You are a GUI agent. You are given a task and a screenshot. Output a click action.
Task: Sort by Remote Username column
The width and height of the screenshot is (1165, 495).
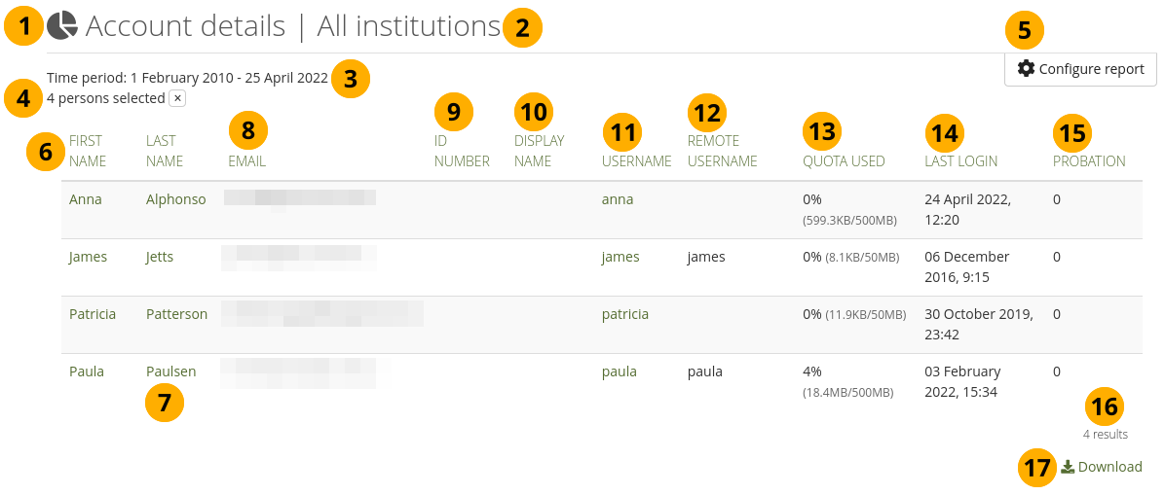[x=722, y=151]
